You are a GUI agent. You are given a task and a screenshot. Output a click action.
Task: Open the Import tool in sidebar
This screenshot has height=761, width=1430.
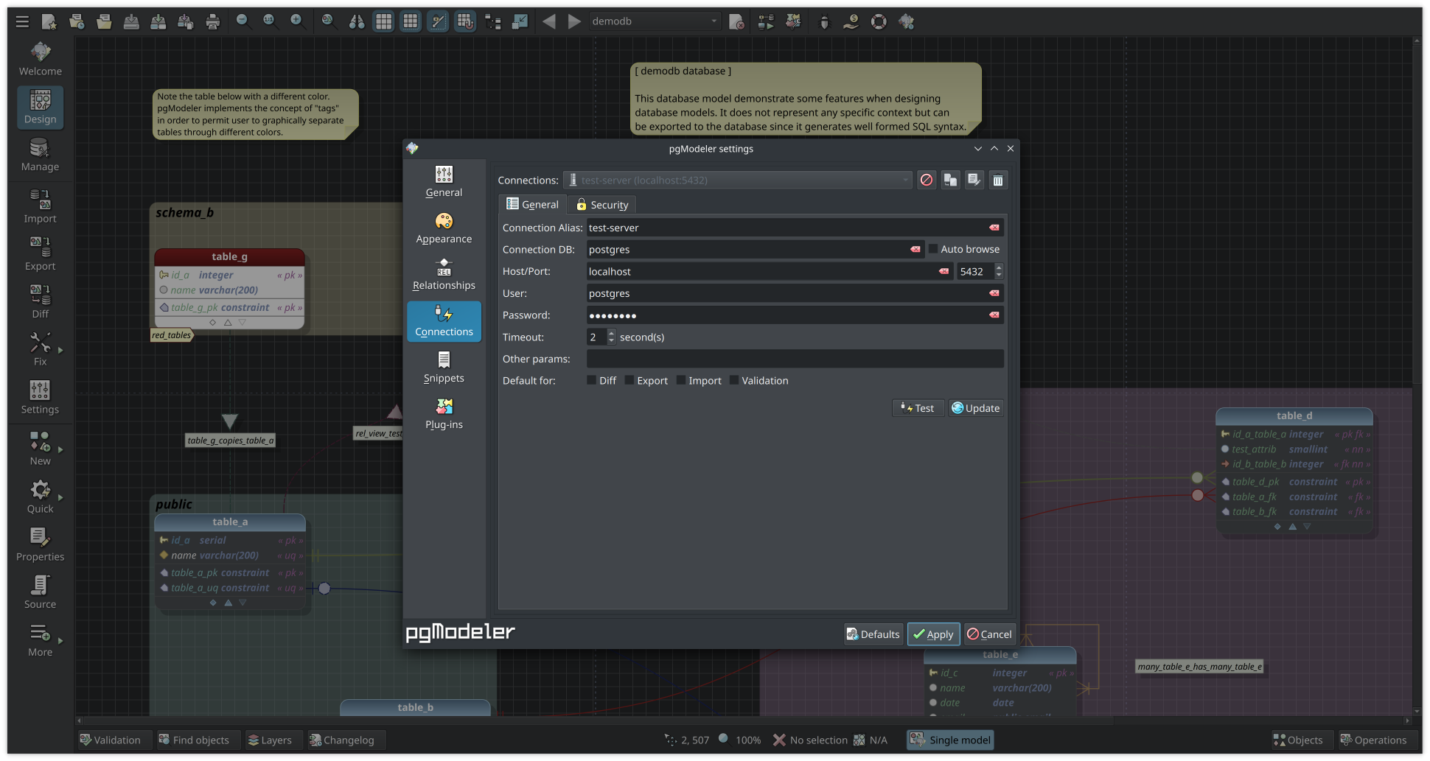[41, 206]
